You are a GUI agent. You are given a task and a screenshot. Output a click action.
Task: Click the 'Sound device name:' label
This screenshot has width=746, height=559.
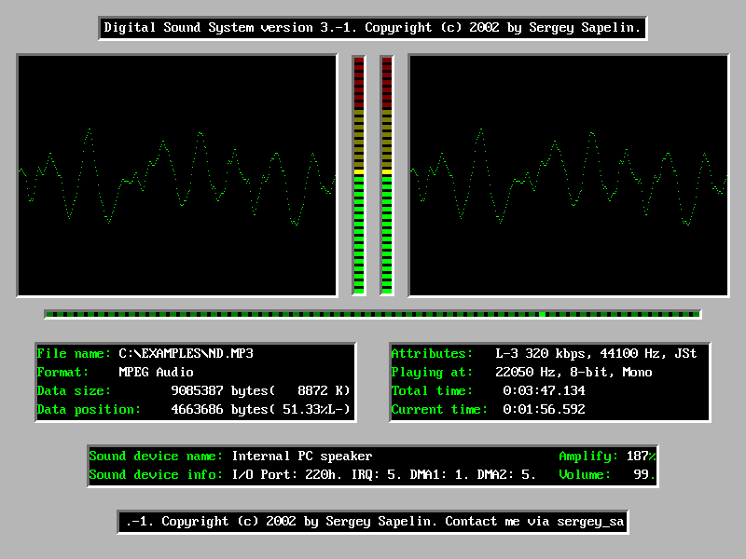(x=156, y=456)
